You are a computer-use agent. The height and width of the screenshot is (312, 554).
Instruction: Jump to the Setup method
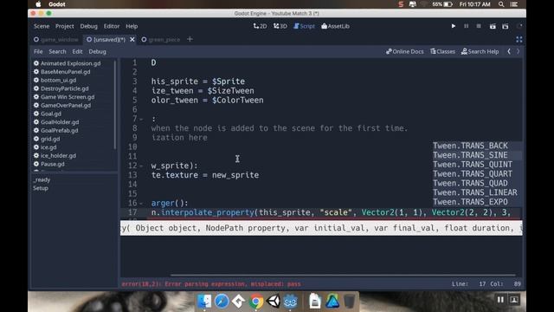tap(41, 188)
